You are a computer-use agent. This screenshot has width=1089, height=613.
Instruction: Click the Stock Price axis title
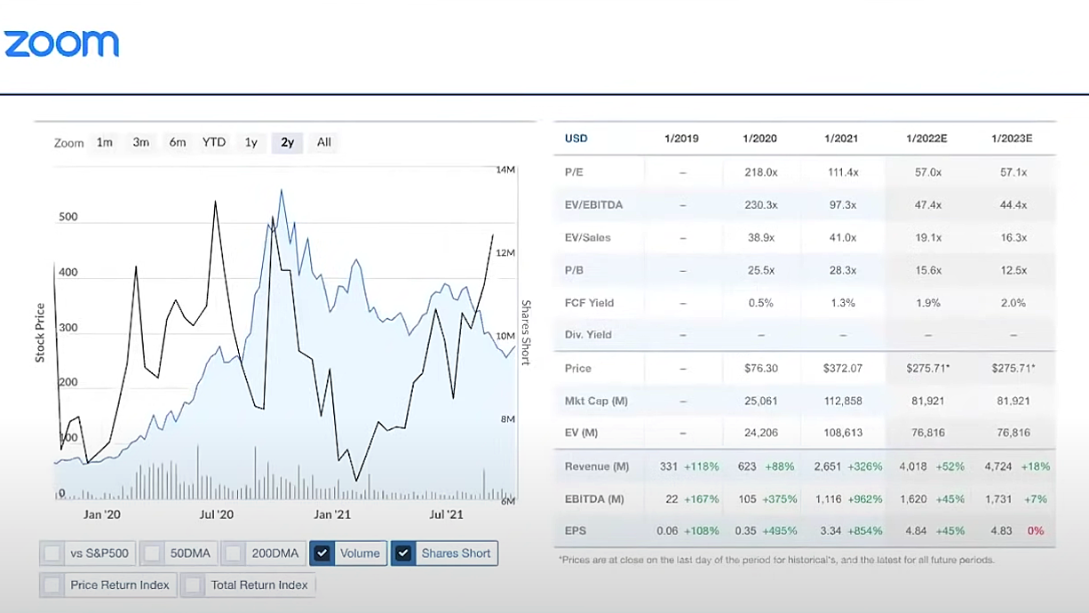click(x=40, y=332)
